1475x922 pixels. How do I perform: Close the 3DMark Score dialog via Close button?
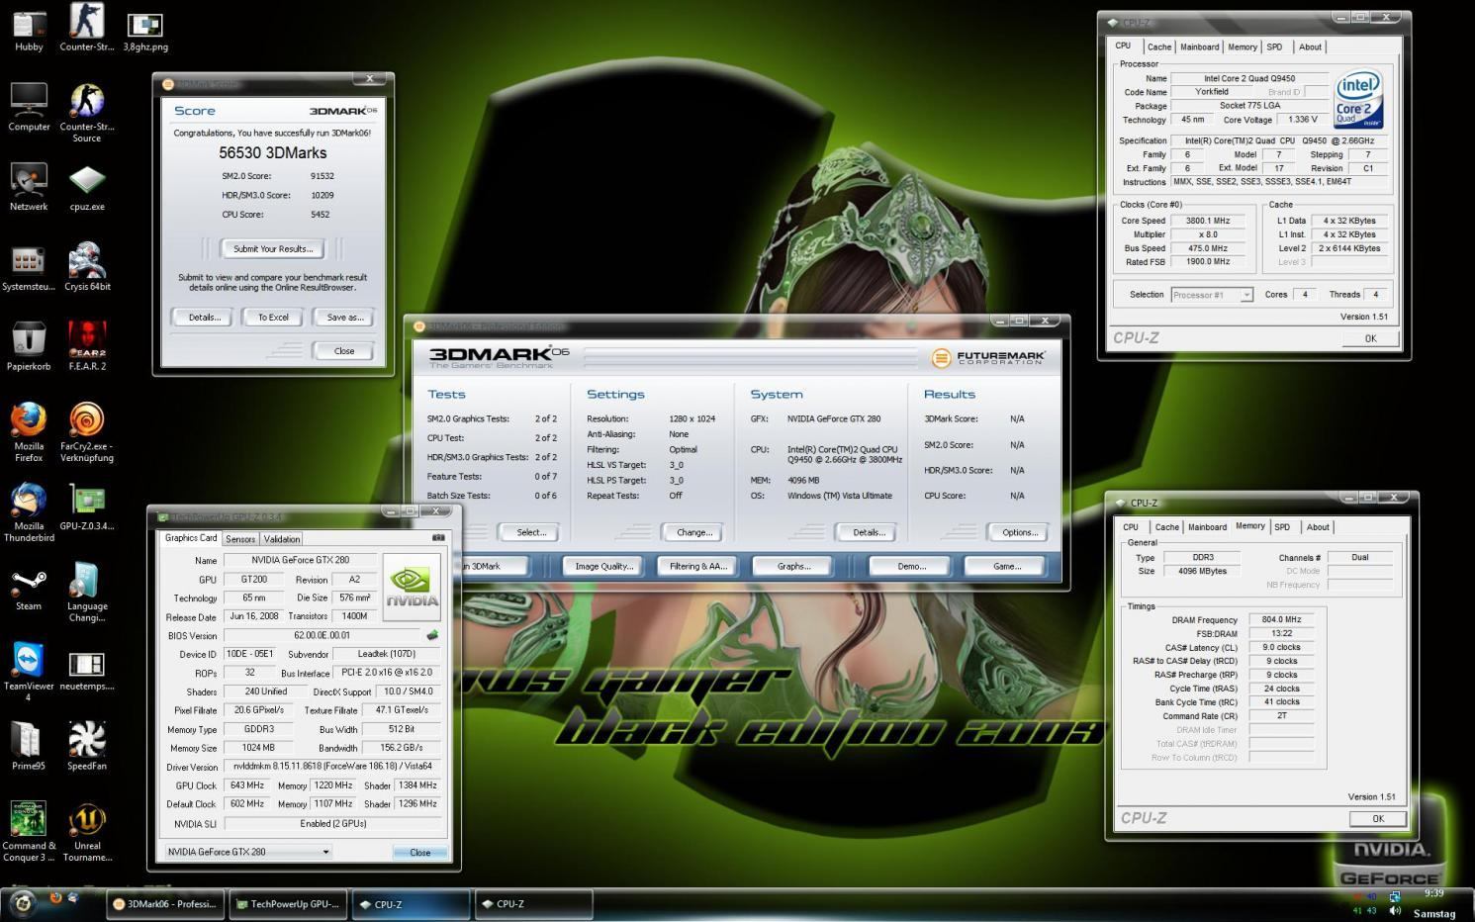(x=344, y=351)
